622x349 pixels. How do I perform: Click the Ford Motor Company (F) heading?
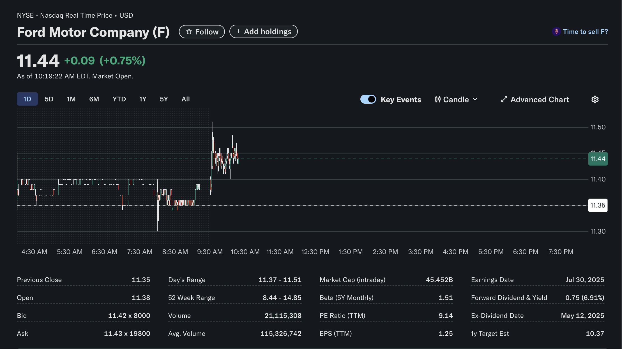tap(93, 32)
